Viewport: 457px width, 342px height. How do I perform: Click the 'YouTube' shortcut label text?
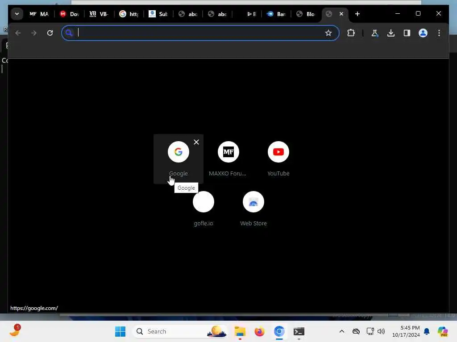tap(278, 173)
